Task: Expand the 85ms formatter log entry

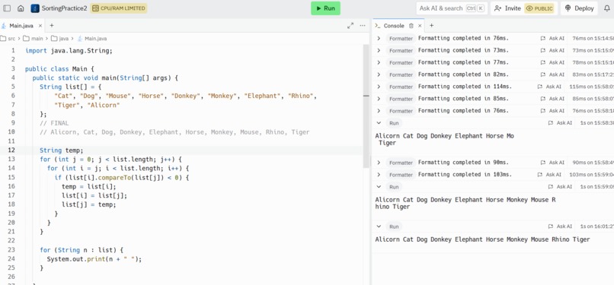Action: (x=379, y=99)
